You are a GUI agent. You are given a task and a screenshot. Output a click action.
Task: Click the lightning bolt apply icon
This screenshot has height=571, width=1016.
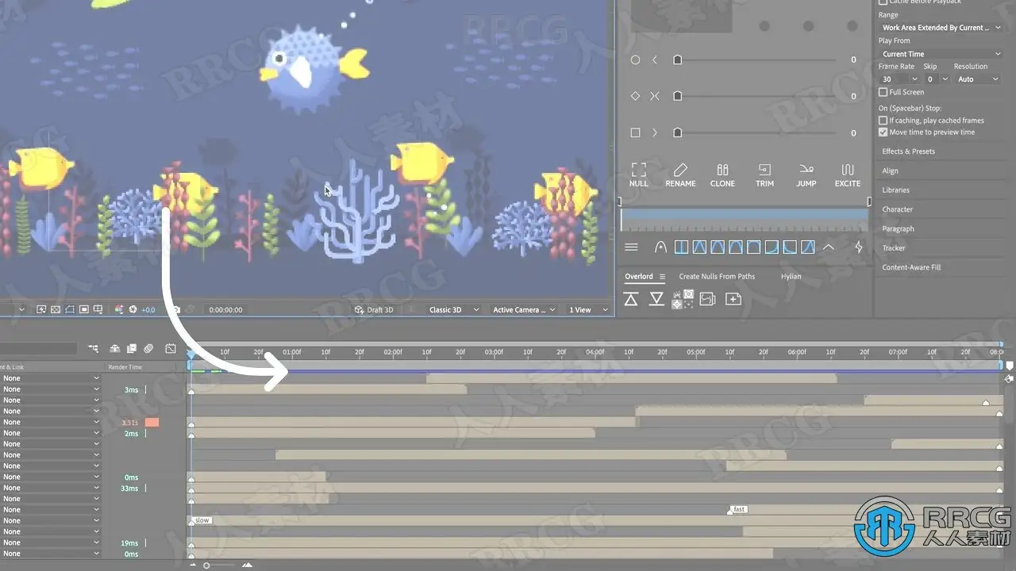859,247
